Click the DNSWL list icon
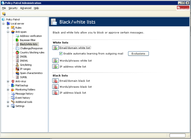Screen dimensions: 191x139 click(x=17, y=61)
